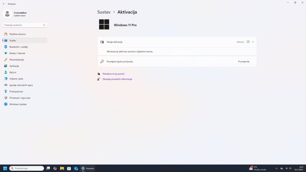Collapse the Stanje aktivacije section chevron
Screen dimensions: 306x172
pos(253,42)
